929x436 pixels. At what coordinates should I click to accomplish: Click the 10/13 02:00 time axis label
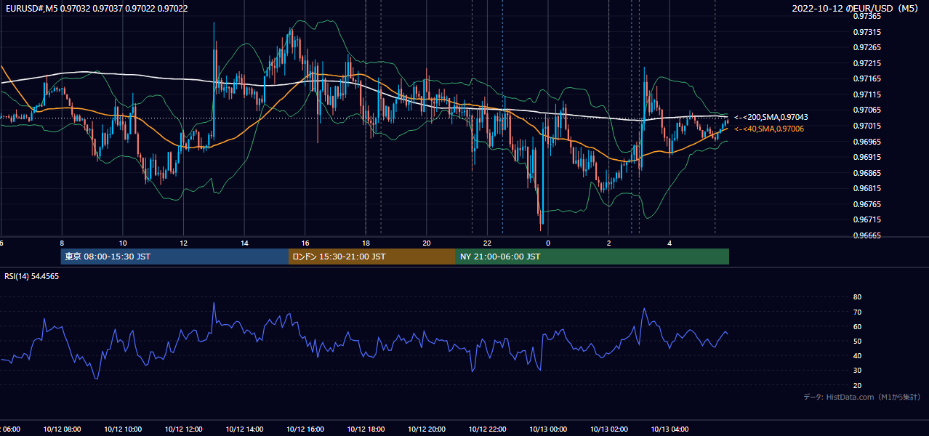click(609, 429)
